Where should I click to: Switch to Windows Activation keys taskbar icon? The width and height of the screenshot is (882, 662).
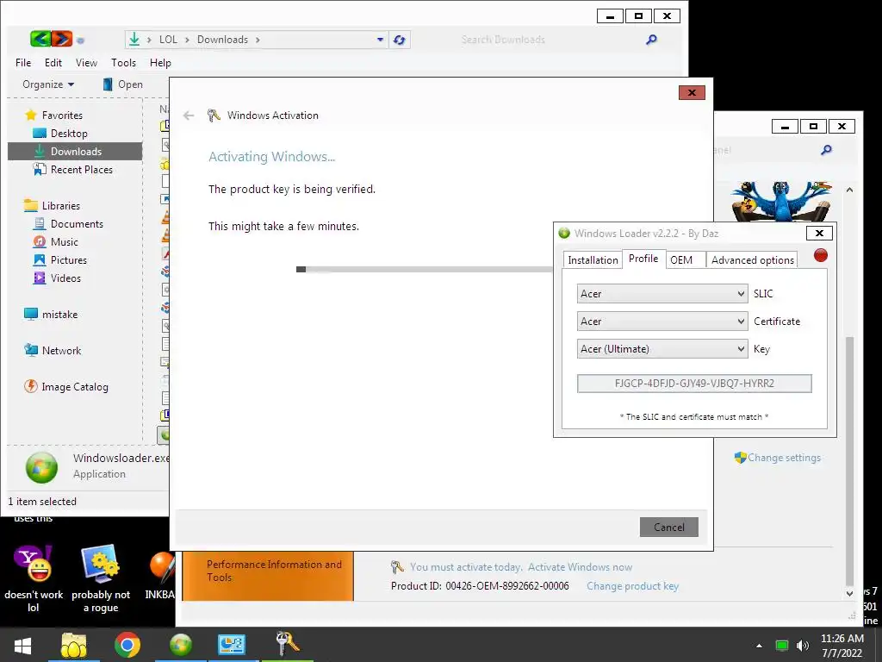(287, 644)
